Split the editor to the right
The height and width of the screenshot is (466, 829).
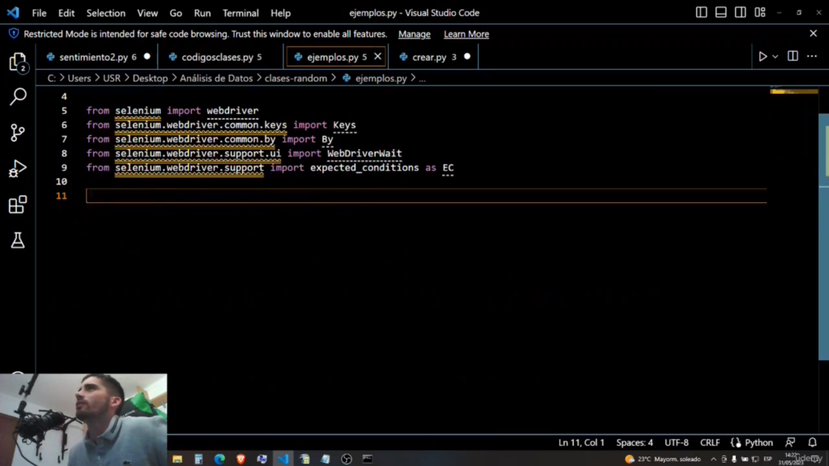(793, 57)
